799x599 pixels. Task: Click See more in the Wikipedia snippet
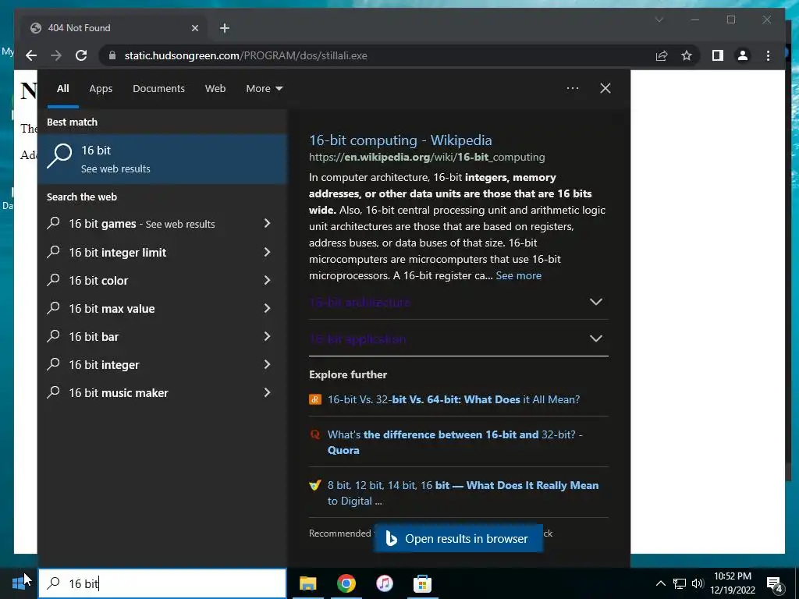click(518, 275)
